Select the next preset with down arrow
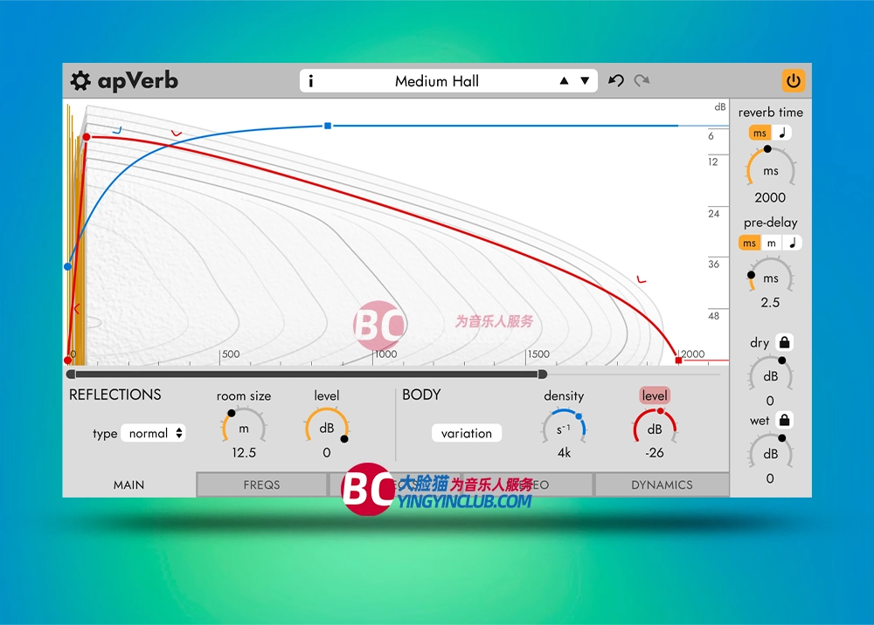This screenshot has width=874, height=625. [x=585, y=81]
